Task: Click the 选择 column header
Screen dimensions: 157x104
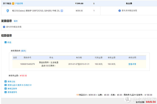Action: coord(15,57)
